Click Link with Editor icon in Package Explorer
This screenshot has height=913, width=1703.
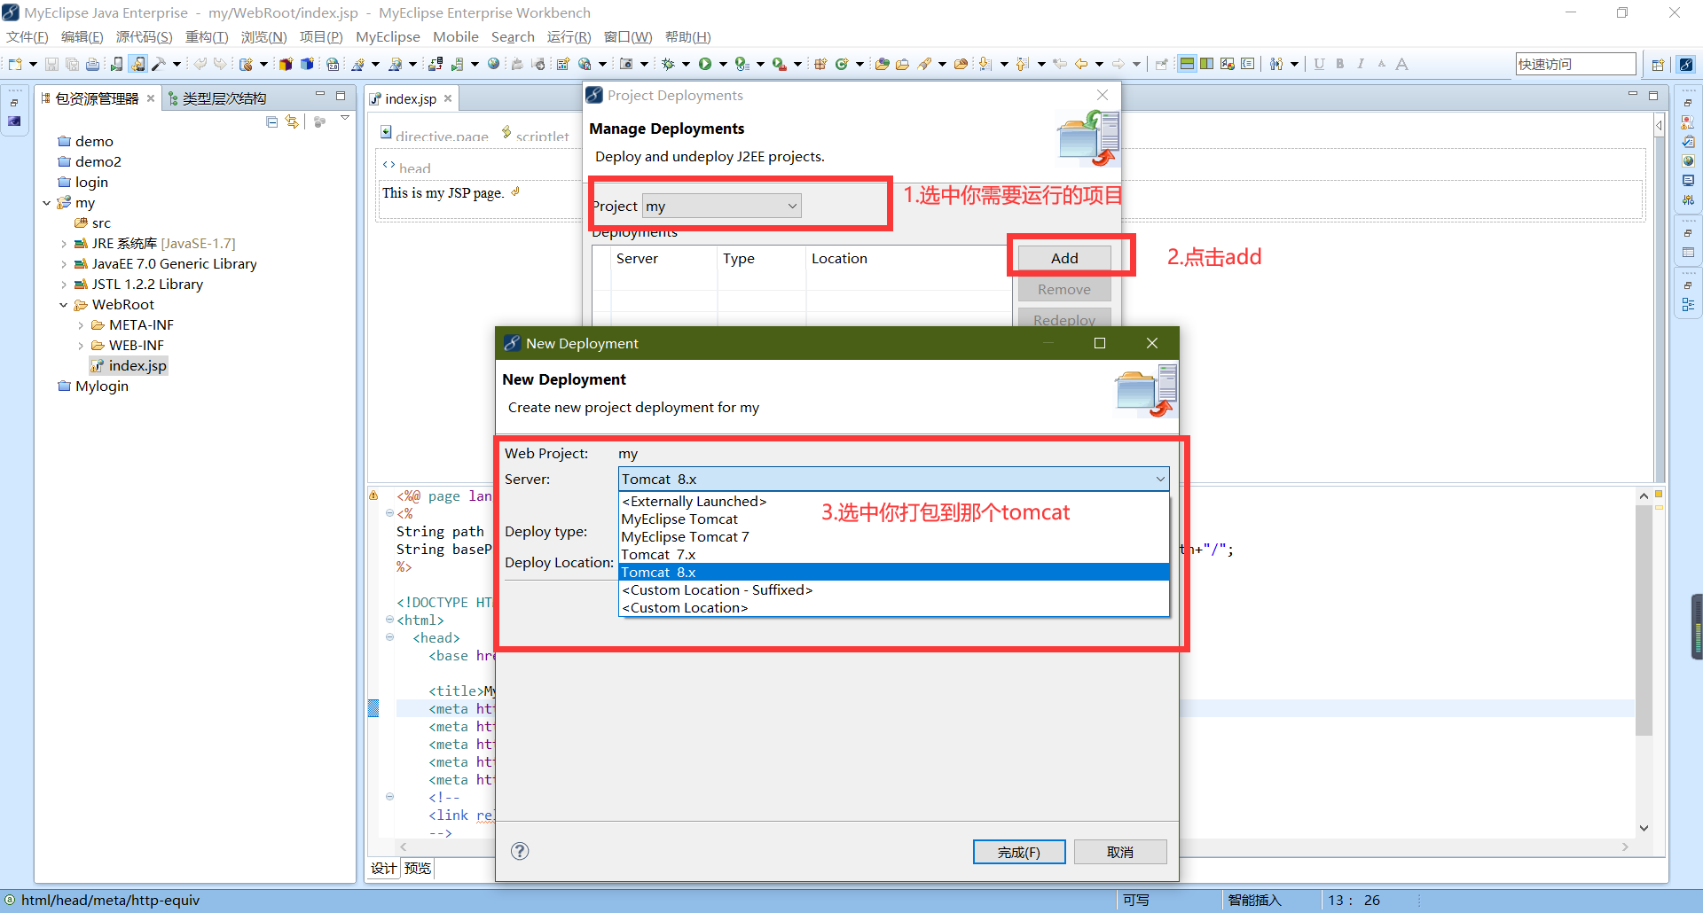point(292,122)
